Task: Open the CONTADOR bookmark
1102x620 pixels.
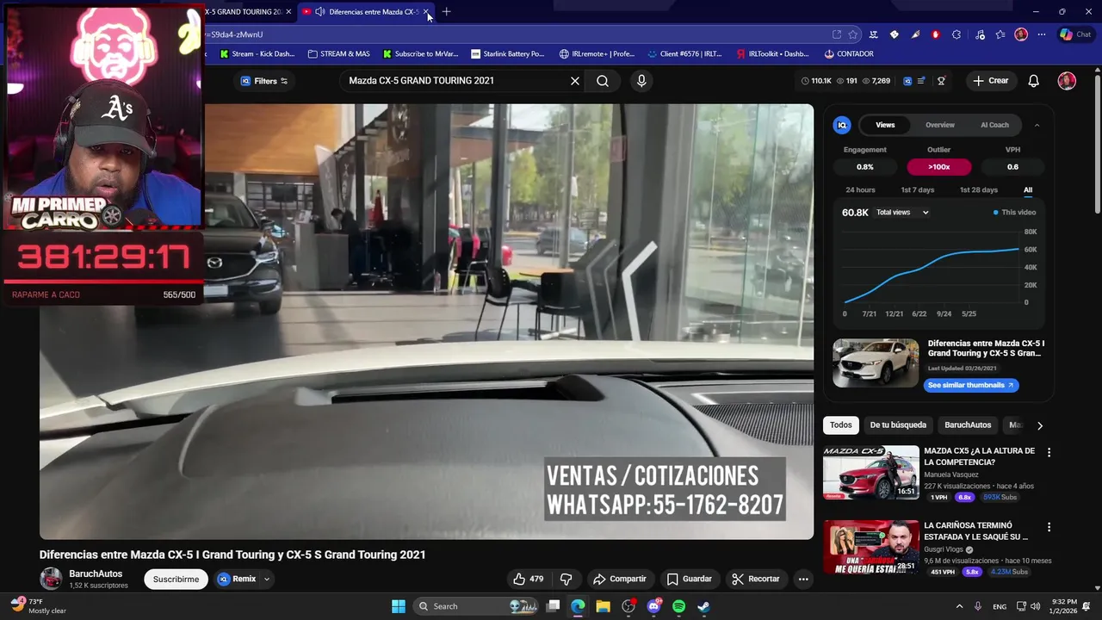Action: point(848,53)
